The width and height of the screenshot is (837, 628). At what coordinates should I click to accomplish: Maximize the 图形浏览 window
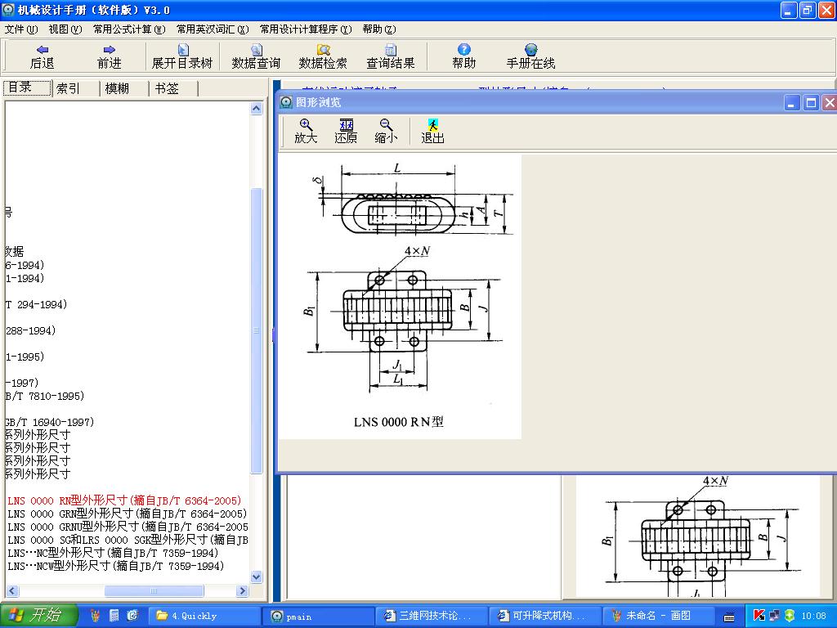coord(811,102)
